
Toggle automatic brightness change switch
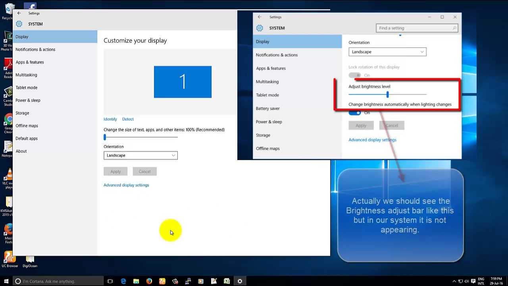pos(355,113)
